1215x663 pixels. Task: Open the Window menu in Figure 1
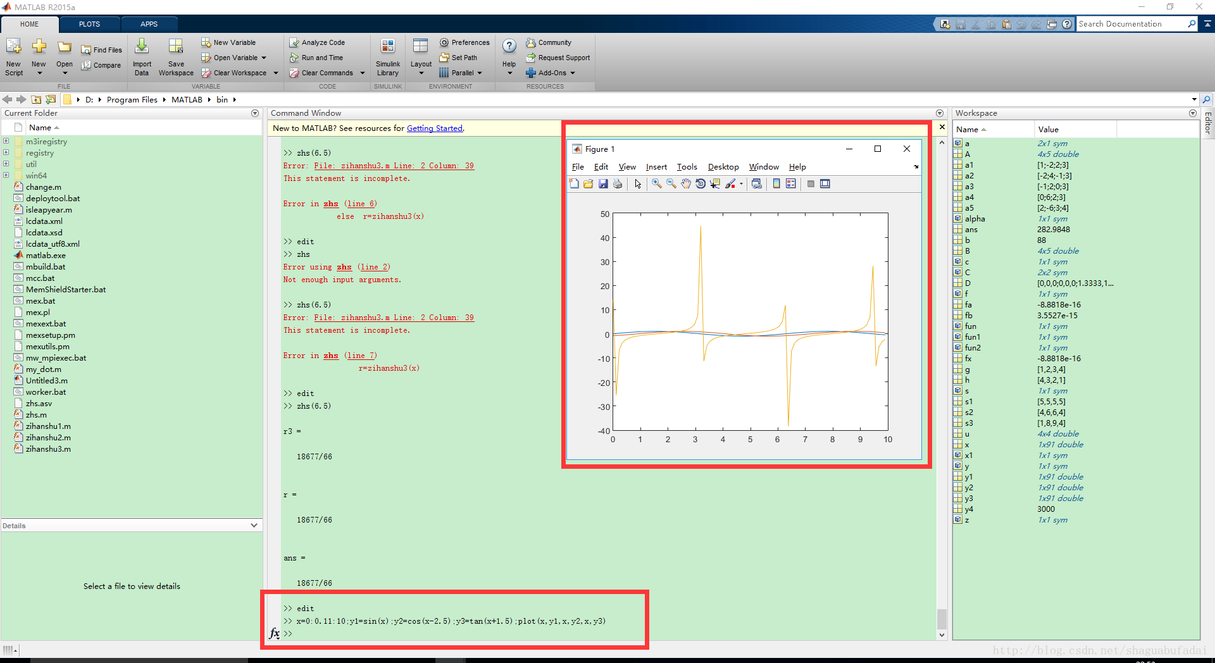click(764, 167)
